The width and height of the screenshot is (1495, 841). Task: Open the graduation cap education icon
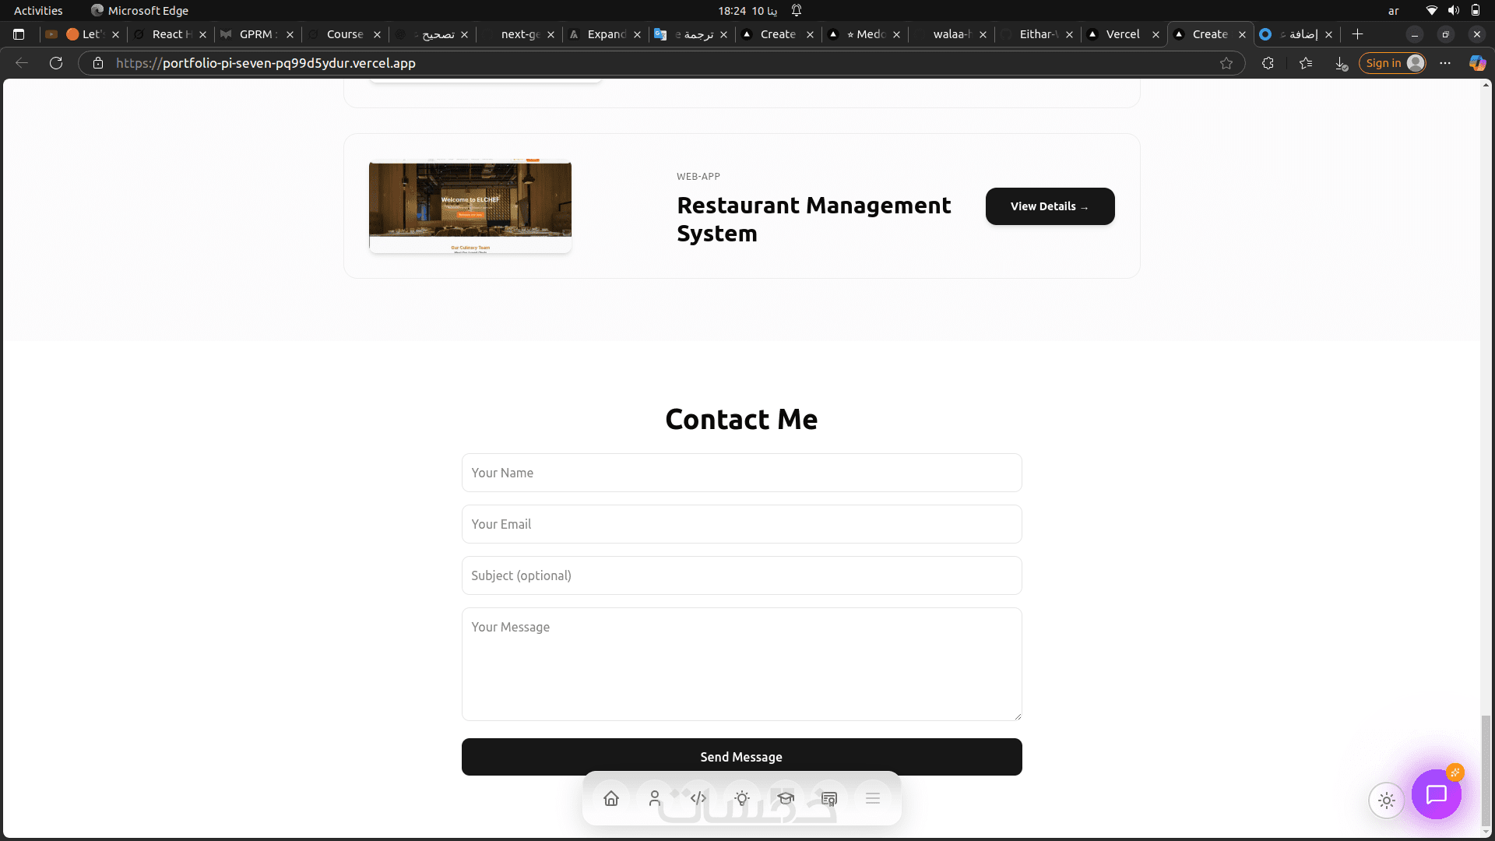(786, 799)
